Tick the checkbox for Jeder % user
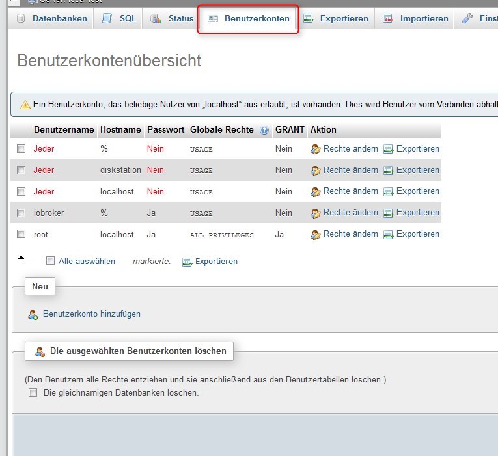 [x=21, y=148]
